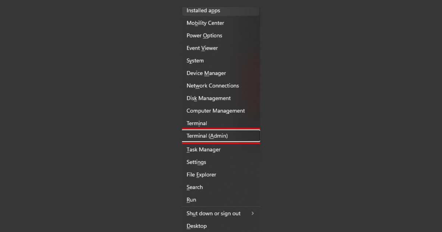Open the Settings app
Image resolution: width=442 pixels, height=232 pixels.
(196, 162)
